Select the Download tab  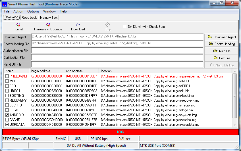point(12,17)
